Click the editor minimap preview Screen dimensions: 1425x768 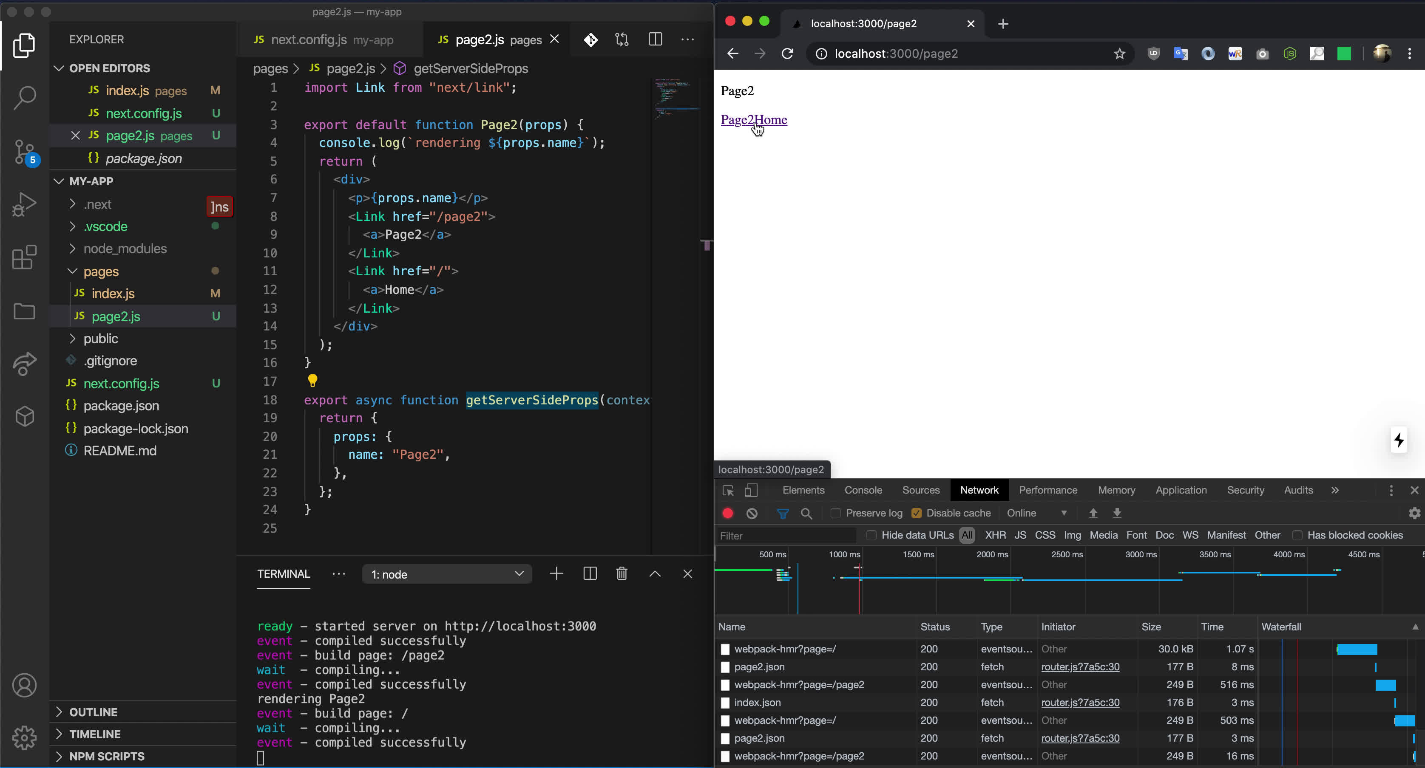coord(675,99)
